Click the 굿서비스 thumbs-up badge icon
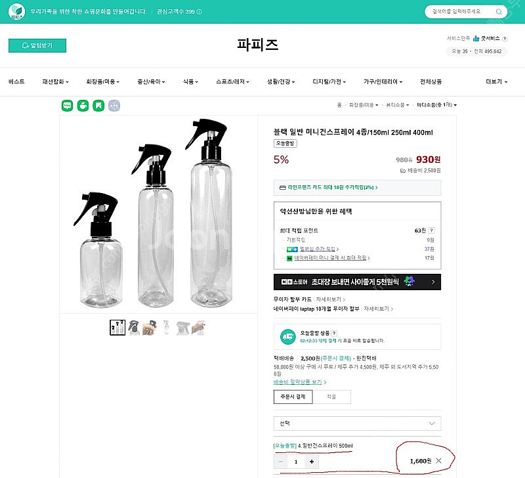525x478 pixels. [x=476, y=38]
